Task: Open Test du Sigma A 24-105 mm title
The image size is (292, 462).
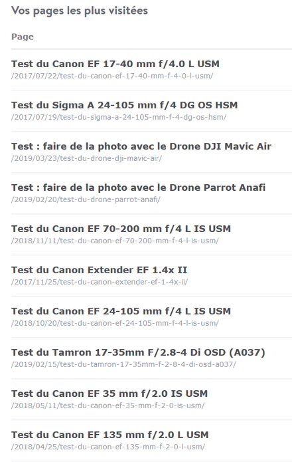Action: pyautogui.click(x=124, y=105)
